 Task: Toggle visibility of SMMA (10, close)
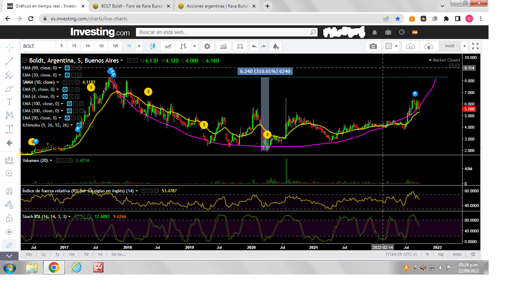pos(65,82)
